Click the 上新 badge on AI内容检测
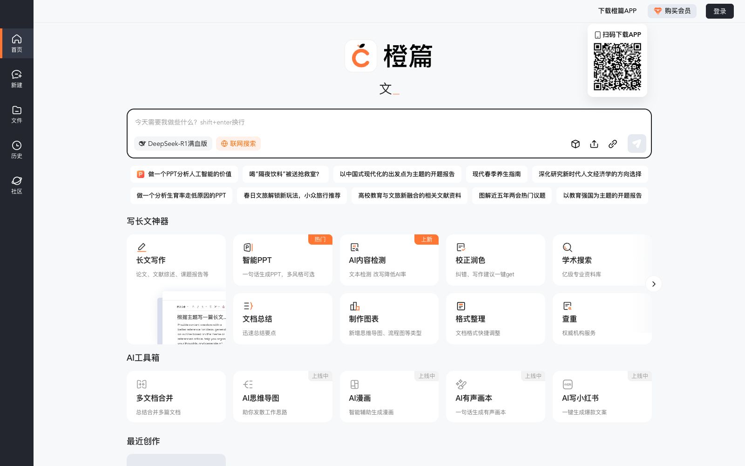The image size is (745, 466). point(427,240)
